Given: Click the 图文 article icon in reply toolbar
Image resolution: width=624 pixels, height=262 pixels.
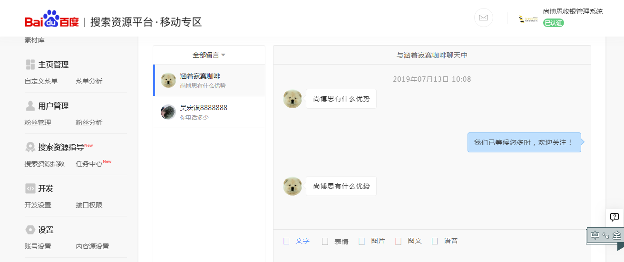Looking at the screenshot, I should pyautogui.click(x=399, y=241).
